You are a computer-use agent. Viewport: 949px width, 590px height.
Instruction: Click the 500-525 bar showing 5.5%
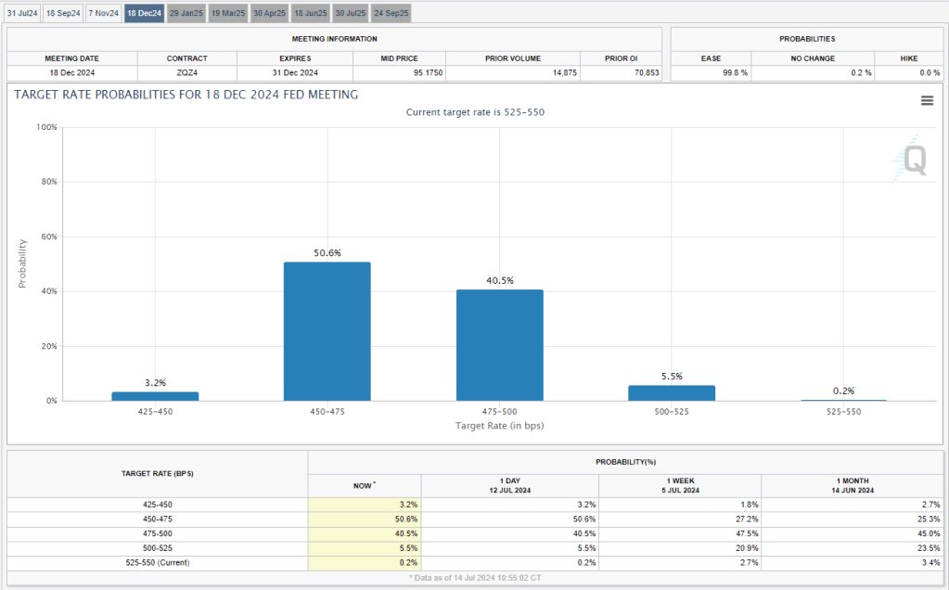671,393
